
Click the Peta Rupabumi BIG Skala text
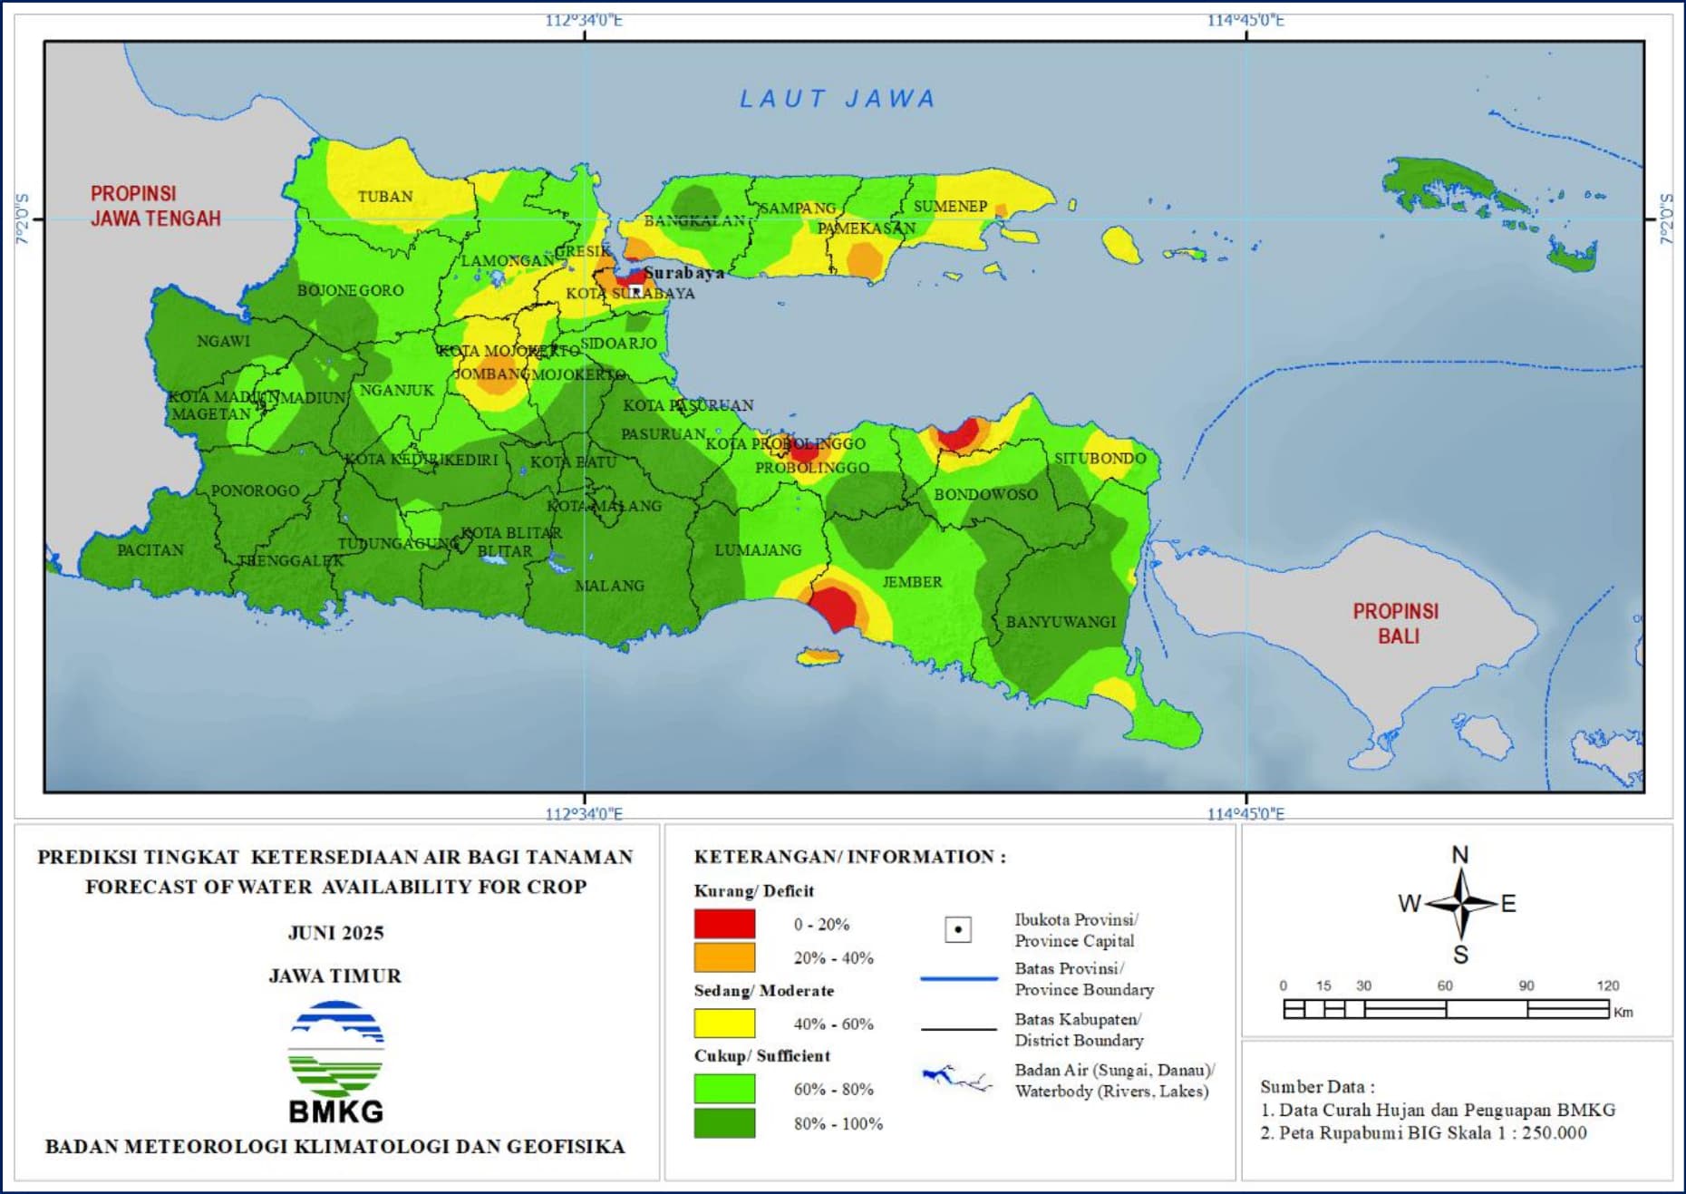click(1423, 1132)
